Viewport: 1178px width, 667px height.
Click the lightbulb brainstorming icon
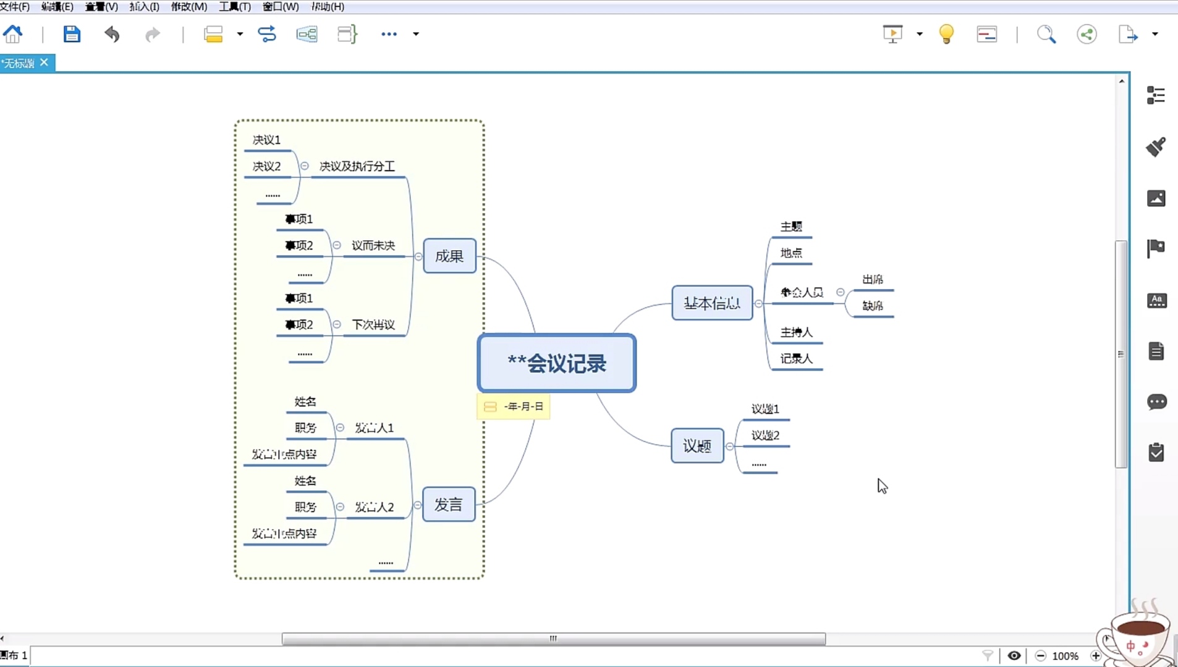pyautogui.click(x=946, y=34)
